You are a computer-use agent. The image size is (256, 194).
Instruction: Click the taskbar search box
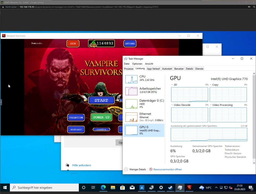point(44,187)
